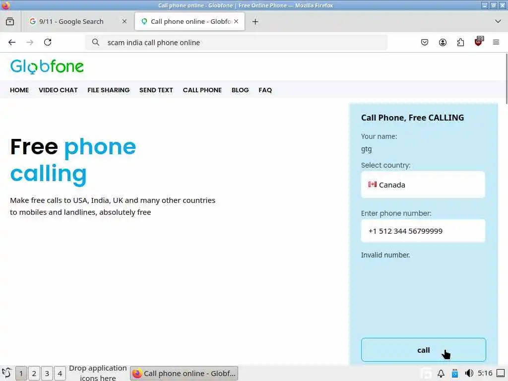Click the search magnifier in address bar
This screenshot has height=381, width=508.
tap(96, 43)
